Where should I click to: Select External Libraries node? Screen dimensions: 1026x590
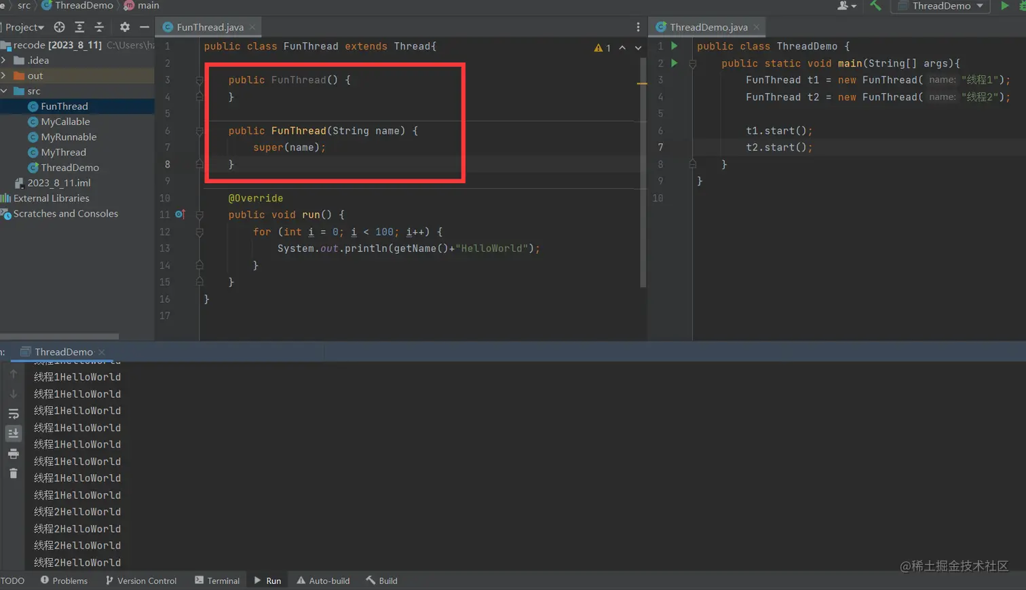click(x=51, y=198)
